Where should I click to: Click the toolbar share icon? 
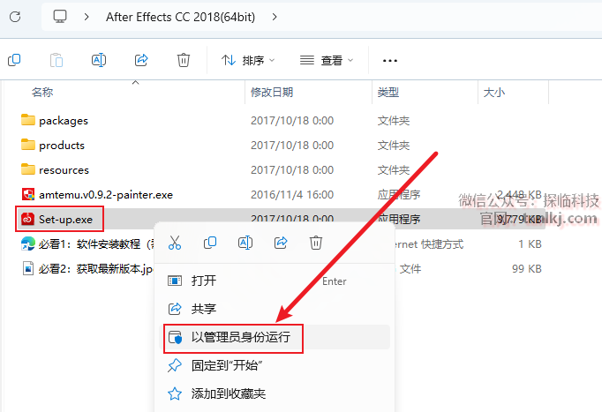pyautogui.click(x=141, y=60)
